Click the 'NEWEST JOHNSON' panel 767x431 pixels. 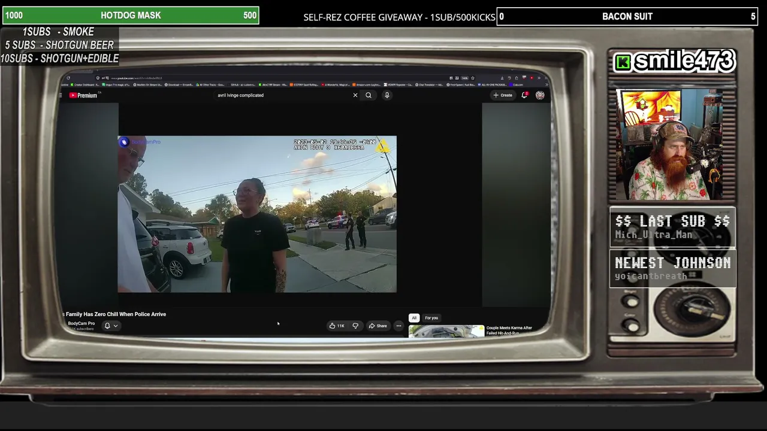click(672, 269)
